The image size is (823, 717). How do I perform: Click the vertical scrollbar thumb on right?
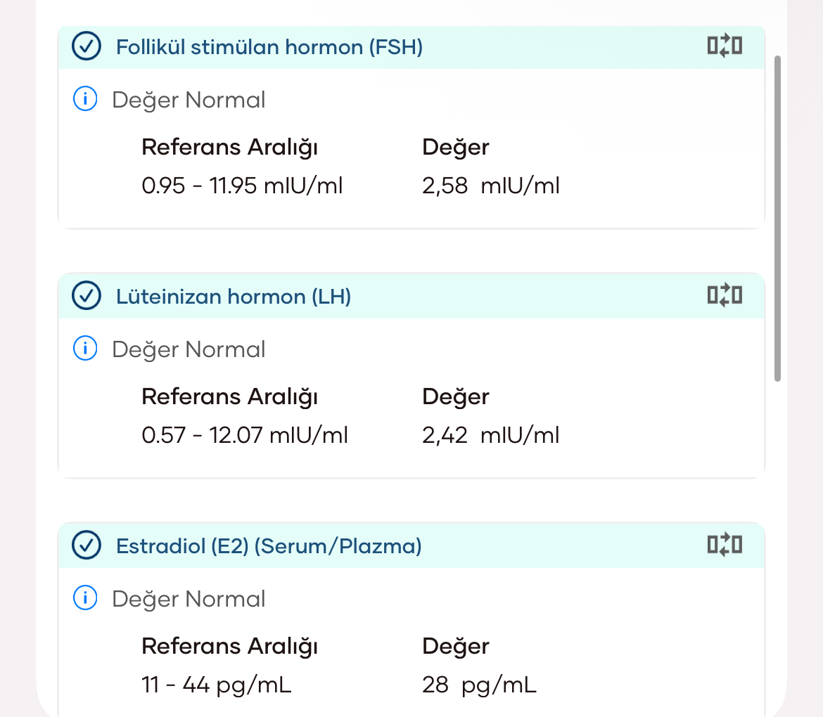(777, 219)
